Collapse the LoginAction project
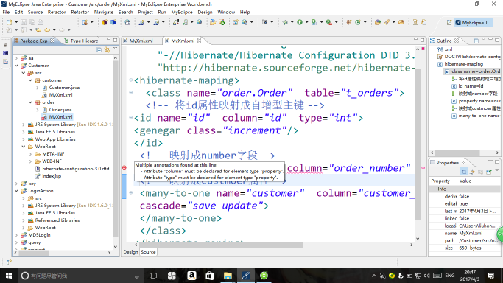Screen dimensions: 503x283 [x=16, y=191]
